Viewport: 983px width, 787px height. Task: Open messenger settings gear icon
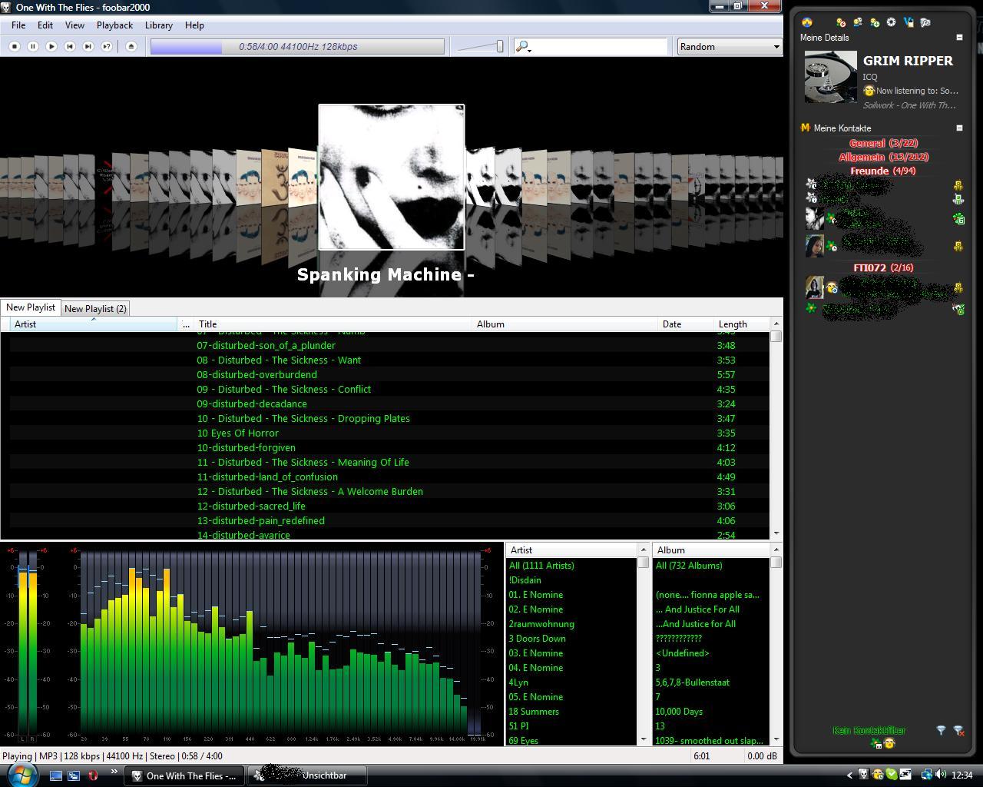[892, 22]
